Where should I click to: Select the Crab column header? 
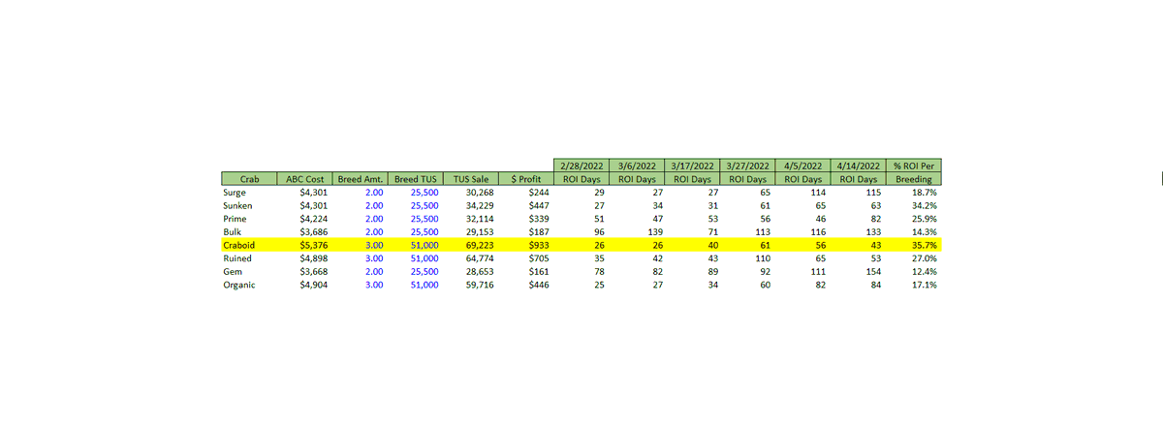[x=249, y=179]
